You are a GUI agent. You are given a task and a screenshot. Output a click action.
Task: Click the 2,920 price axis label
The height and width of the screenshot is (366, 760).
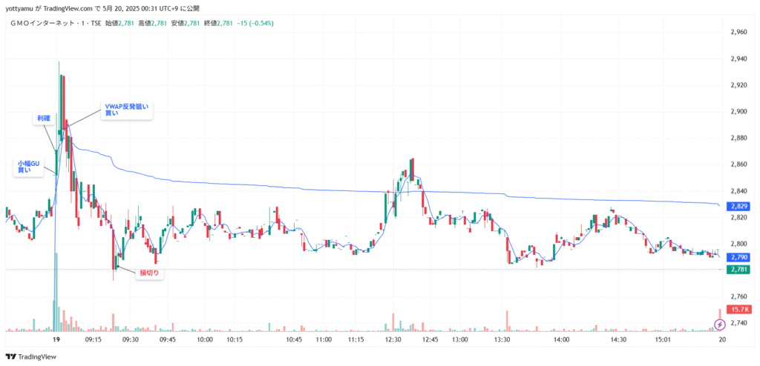pyautogui.click(x=738, y=86)
